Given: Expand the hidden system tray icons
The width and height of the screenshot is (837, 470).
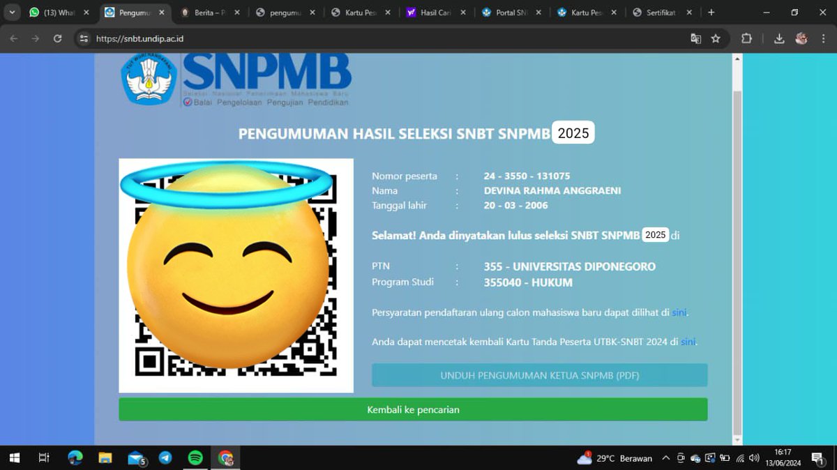Looking at the screenshot, I should click(x=665, y=458).
